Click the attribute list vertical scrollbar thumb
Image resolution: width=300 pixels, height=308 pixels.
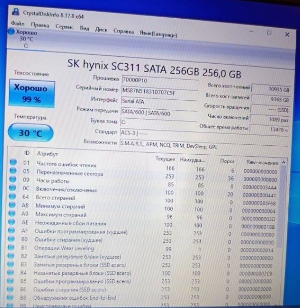(281, 206)
